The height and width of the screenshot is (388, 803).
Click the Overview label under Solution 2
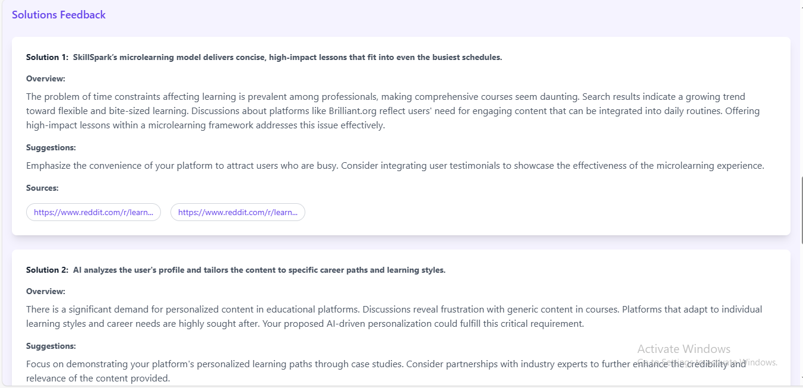click(x=46, y=292)
